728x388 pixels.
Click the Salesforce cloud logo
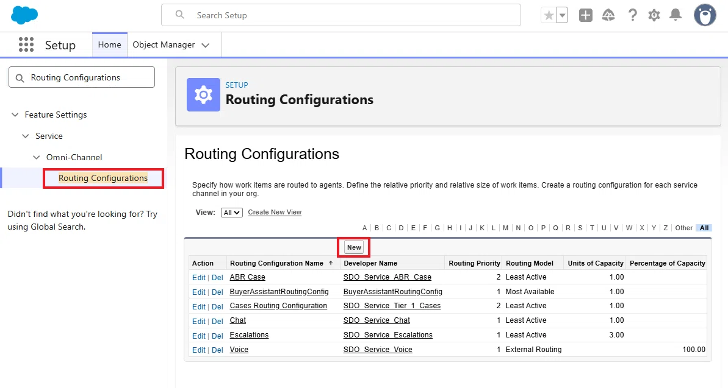coord(24,15)
